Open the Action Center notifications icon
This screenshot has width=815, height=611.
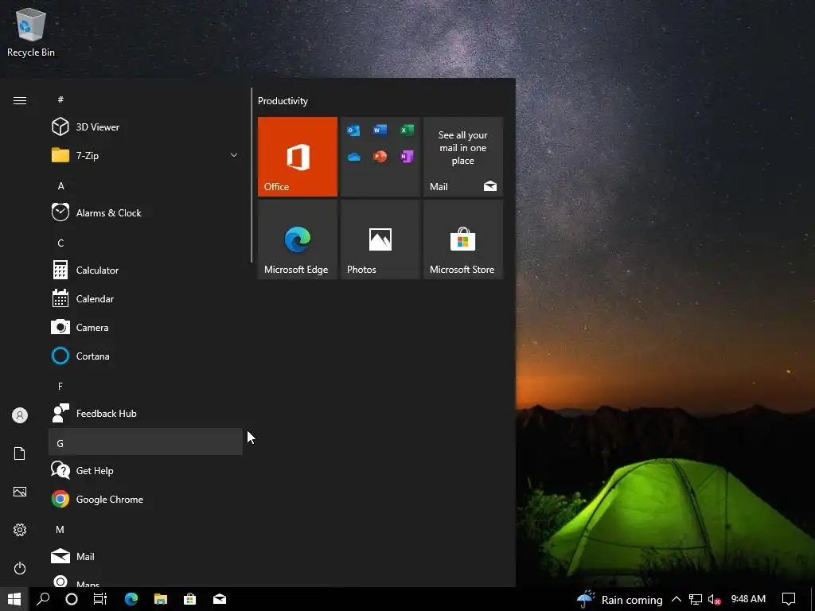click(x=789, y=599)
